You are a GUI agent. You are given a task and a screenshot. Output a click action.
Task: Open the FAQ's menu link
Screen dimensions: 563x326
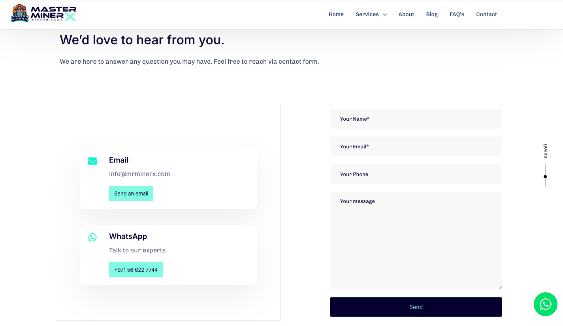coord(457,14)
